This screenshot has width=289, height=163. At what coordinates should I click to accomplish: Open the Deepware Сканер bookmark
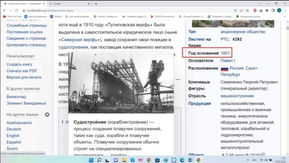click(220, 16)
